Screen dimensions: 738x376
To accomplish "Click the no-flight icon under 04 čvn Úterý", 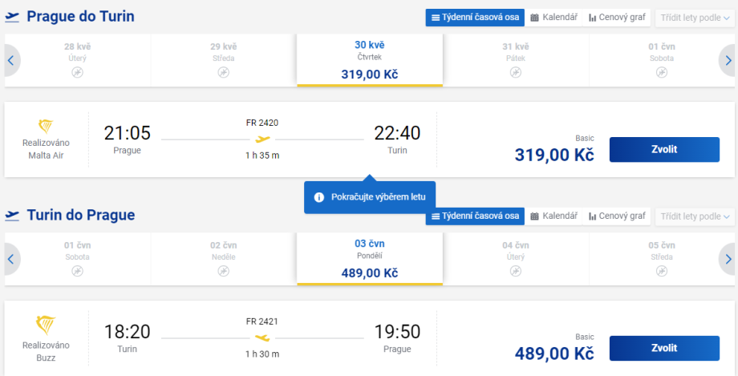I will click(x=516, y=271).
